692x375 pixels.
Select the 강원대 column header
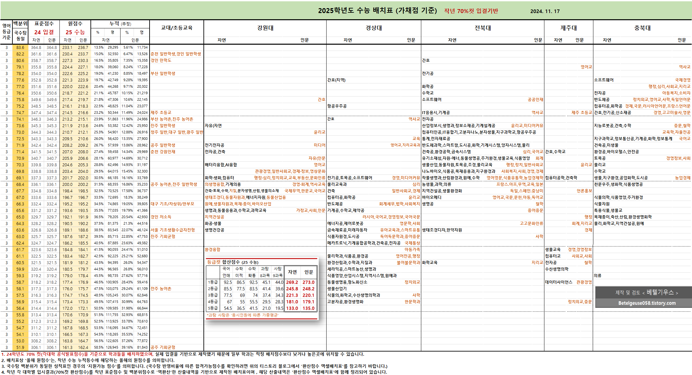pyautogui.click(x=265, y=28)
